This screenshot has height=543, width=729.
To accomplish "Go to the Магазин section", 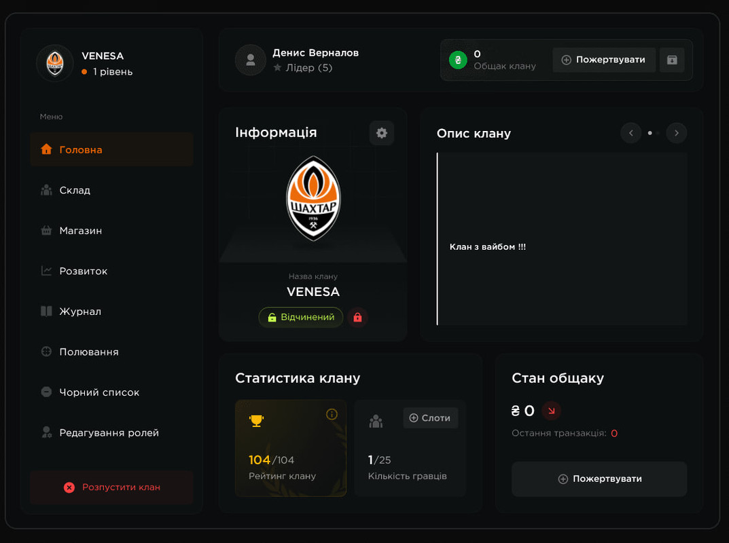I will tap(111, 230).
